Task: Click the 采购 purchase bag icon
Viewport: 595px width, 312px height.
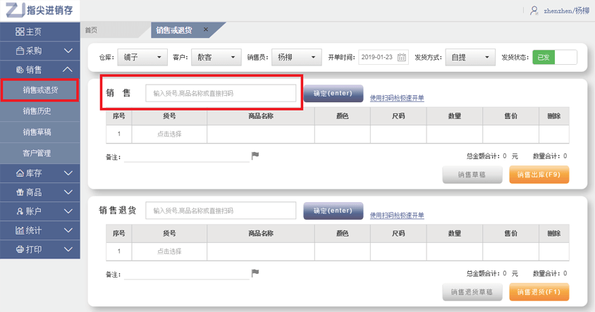Action: pyautogui.click(x=20, y=51)
